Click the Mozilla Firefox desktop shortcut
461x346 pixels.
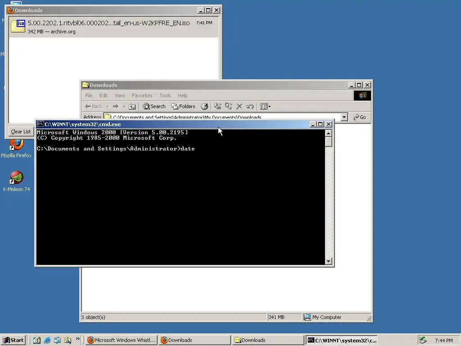coord(16,149)
